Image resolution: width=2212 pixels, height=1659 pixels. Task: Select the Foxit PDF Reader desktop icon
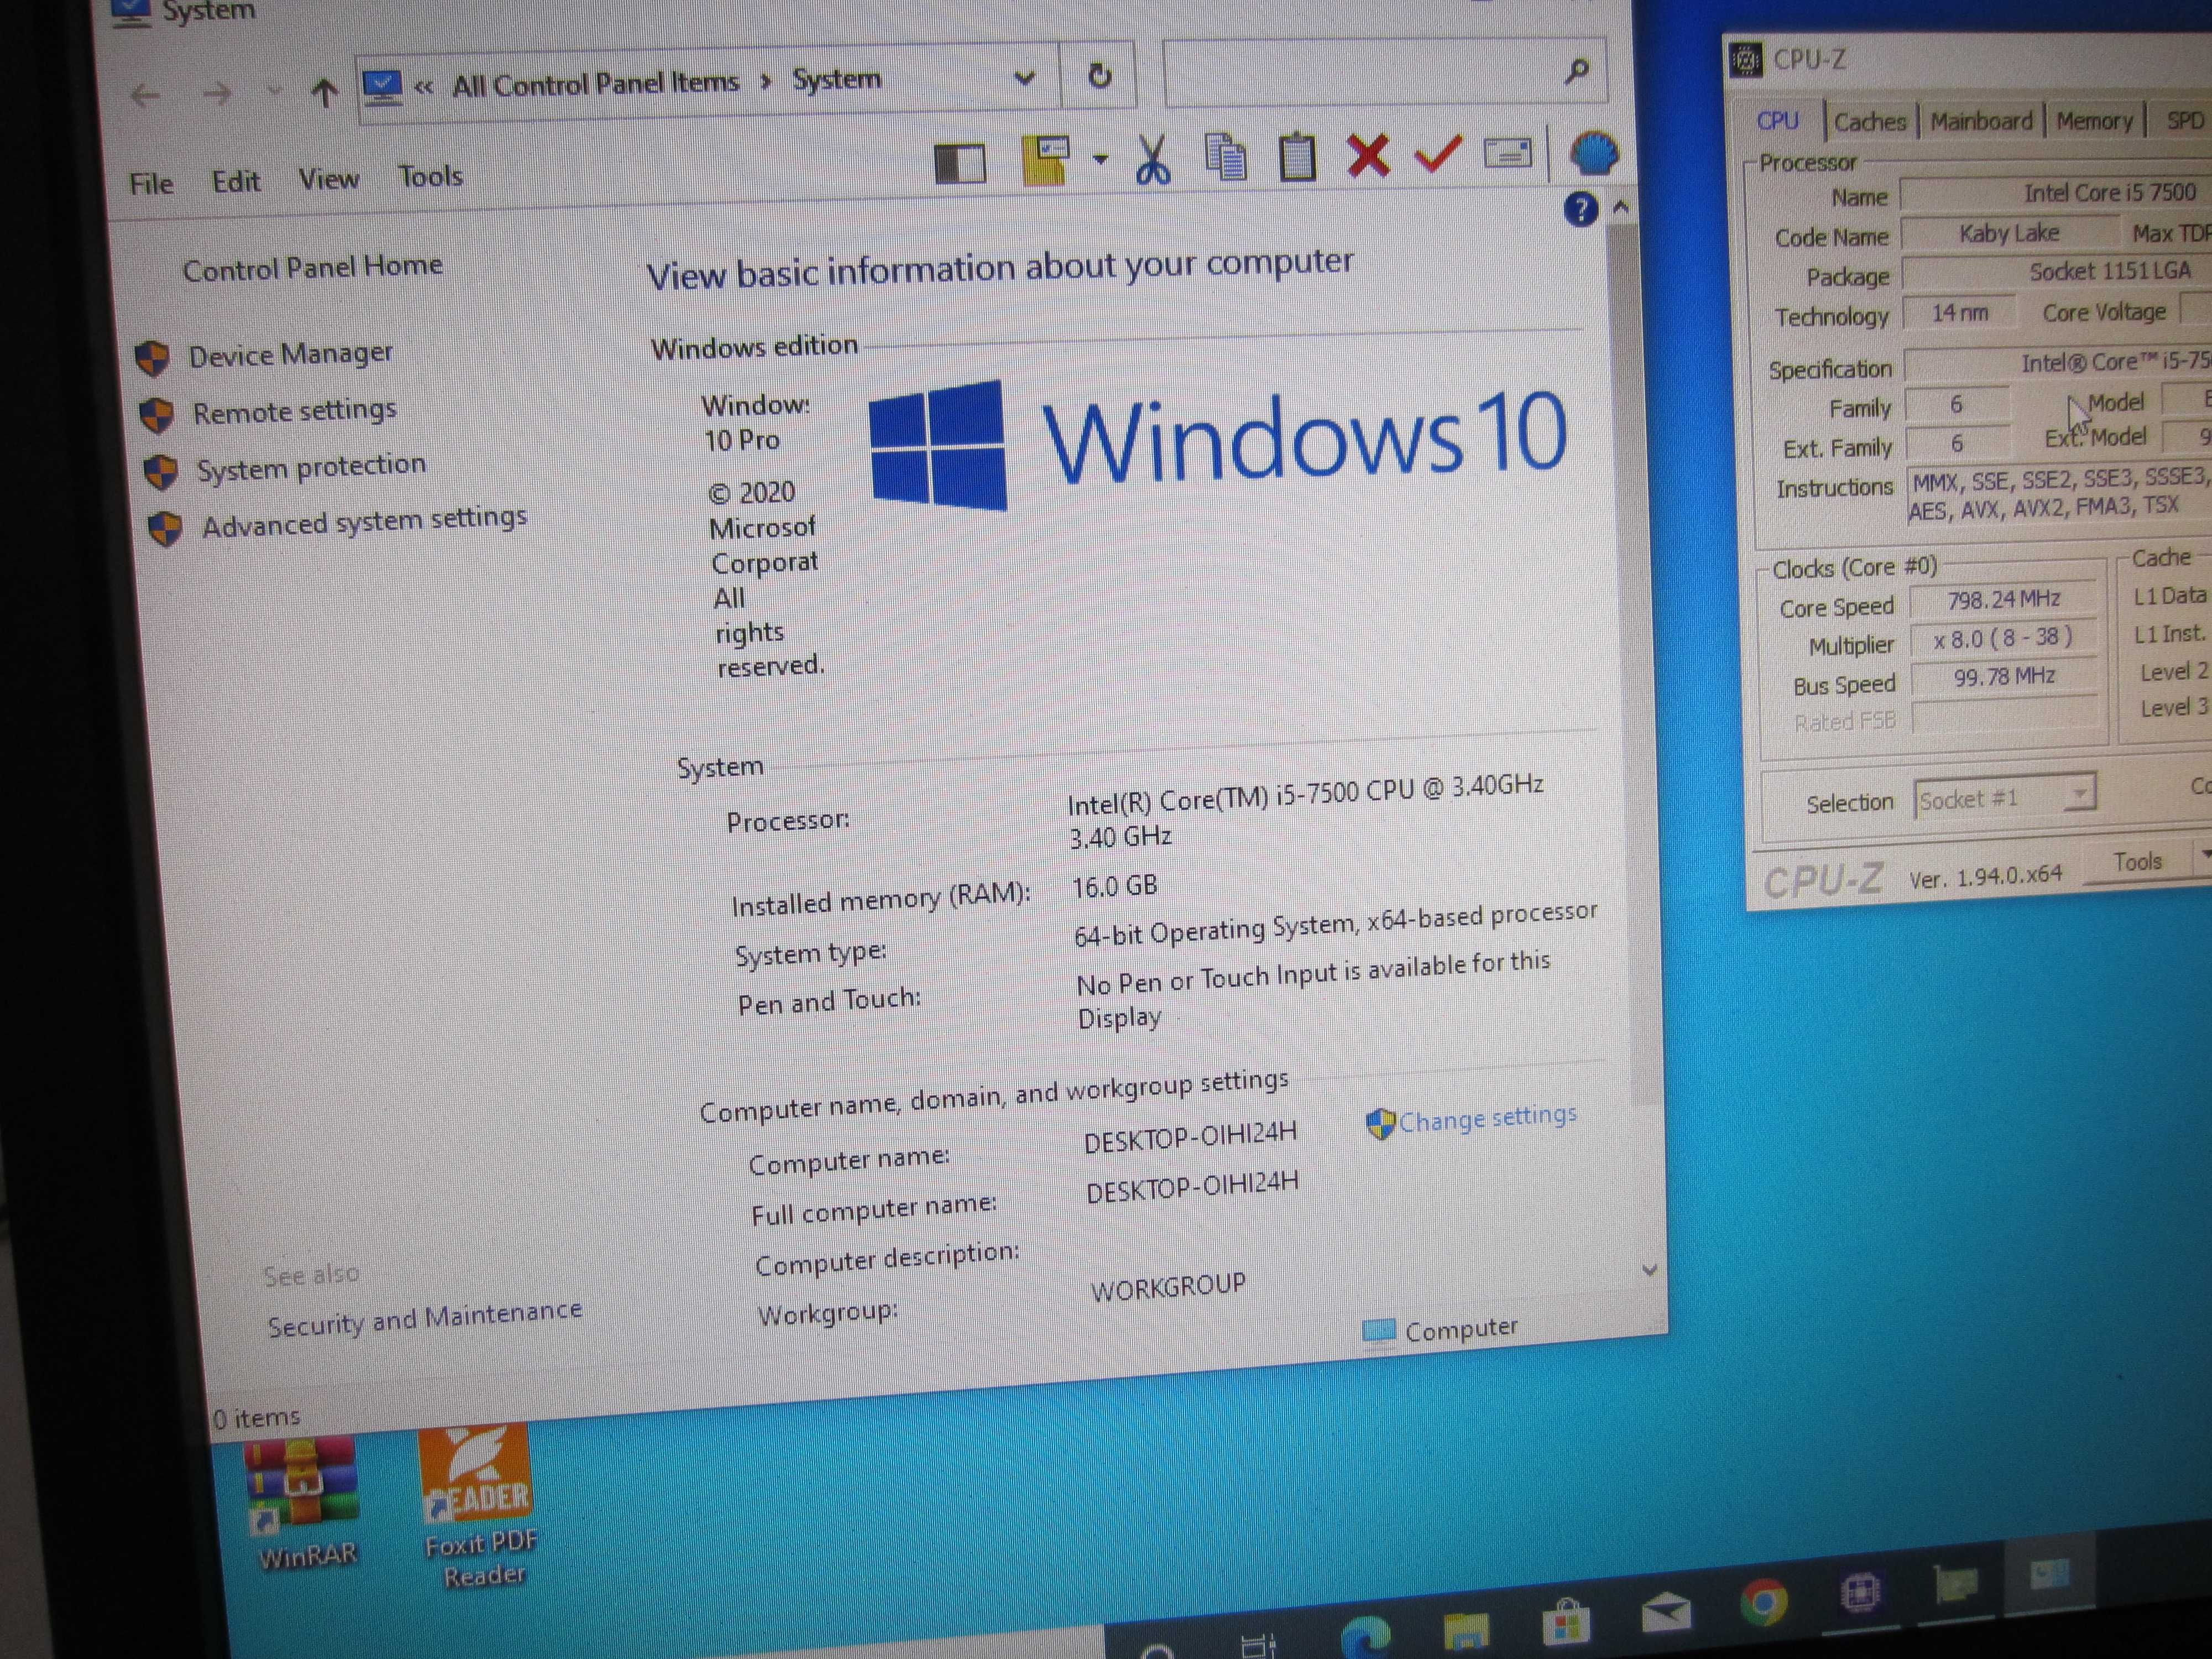[x=479, y=1508]
